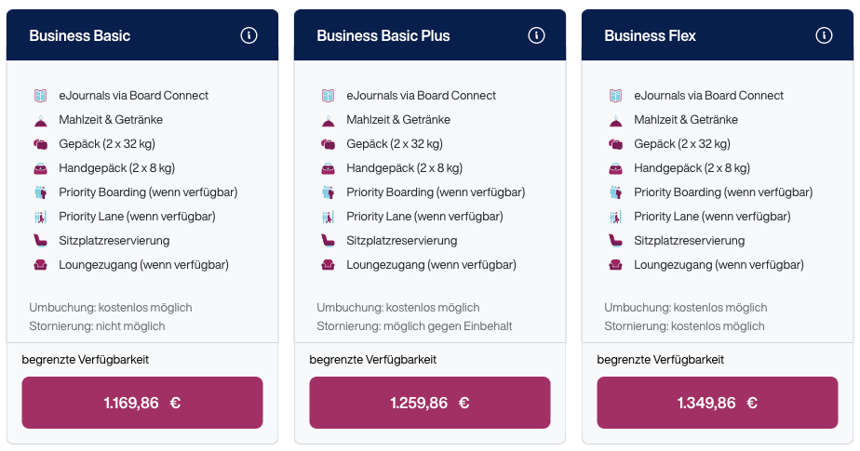Choose Business Flex fare for 1.349,86 €
This screenshot has width=860, height=451.
click(x=718, y=403)
